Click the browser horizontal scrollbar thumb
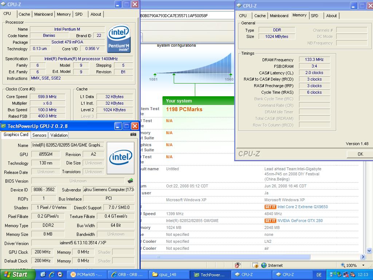Screen dimensions: 373x280 click(x=225, y=257)
